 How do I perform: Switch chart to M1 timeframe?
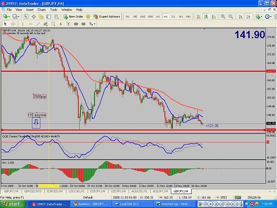pos(128,16)
